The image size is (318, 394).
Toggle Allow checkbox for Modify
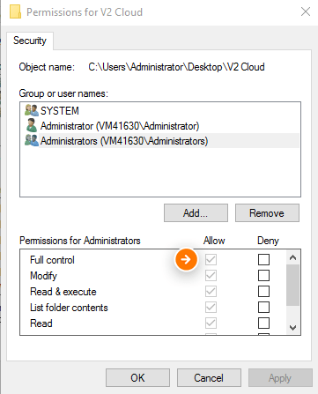tap(211, 275)
